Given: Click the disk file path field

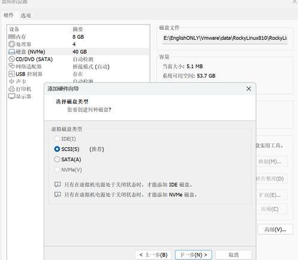Looking at the screenshot, I should (225, 38).
